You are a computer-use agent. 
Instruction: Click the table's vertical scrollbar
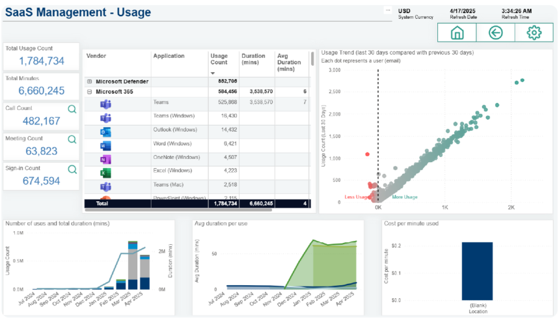coord(312,59)
